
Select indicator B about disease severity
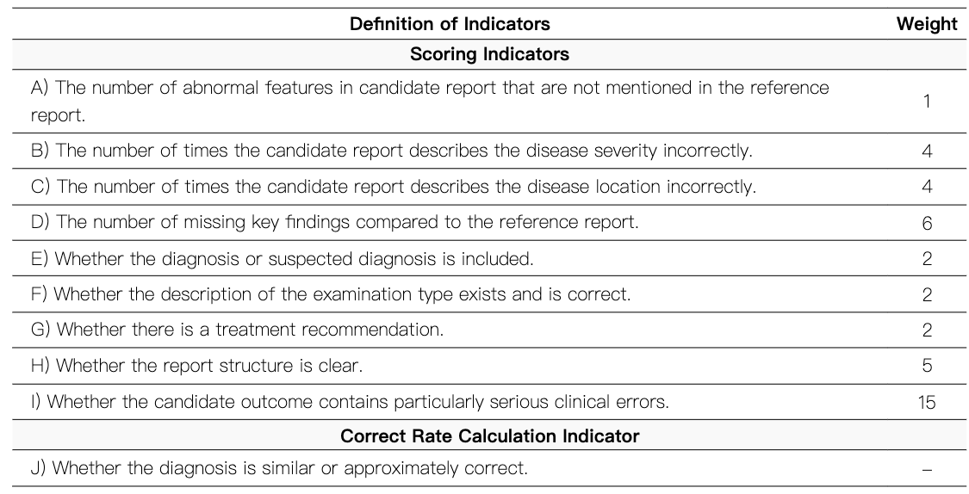tap(404, 151)
